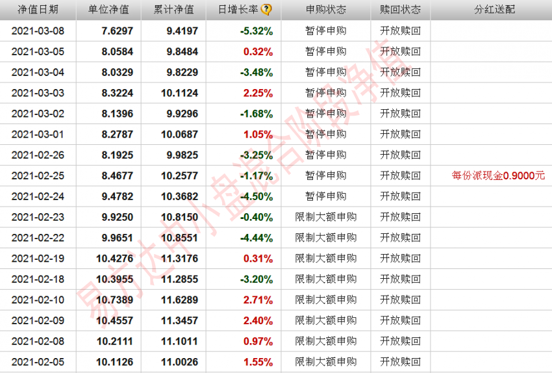Select date cell 2021-02-19
Viewport: 552px width, 373px height.
tap(38, 259)
